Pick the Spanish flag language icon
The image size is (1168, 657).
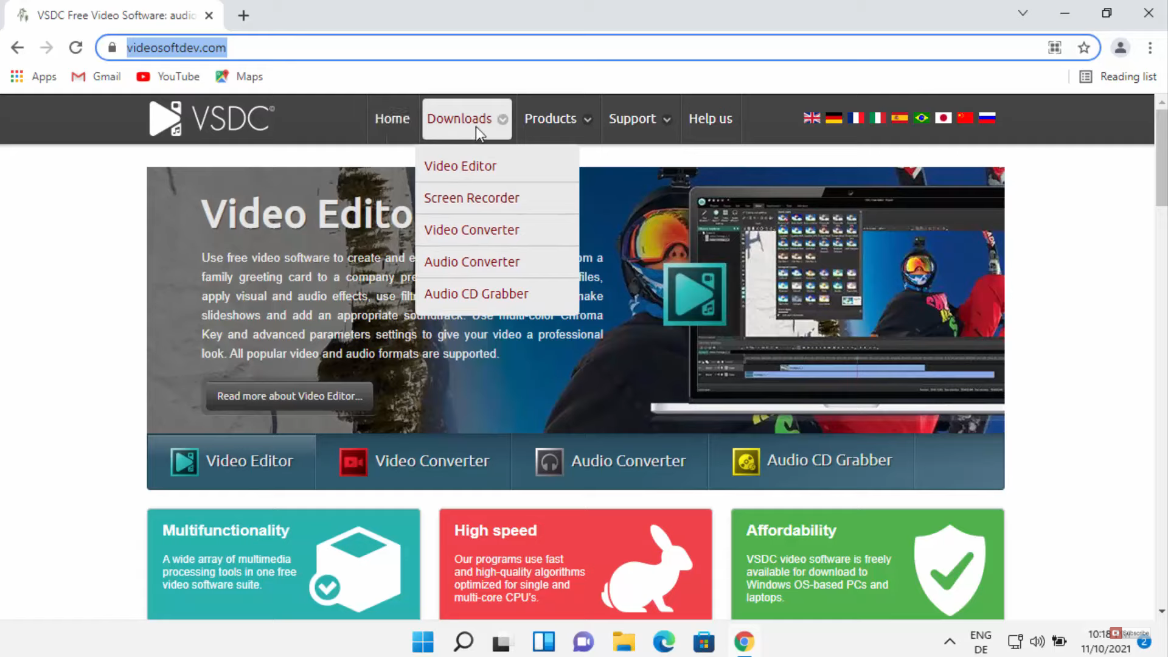point(899,118)
